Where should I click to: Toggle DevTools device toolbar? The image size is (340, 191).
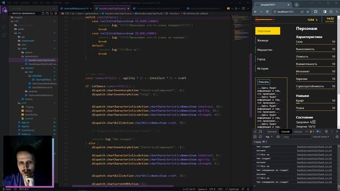coord(260,132)
